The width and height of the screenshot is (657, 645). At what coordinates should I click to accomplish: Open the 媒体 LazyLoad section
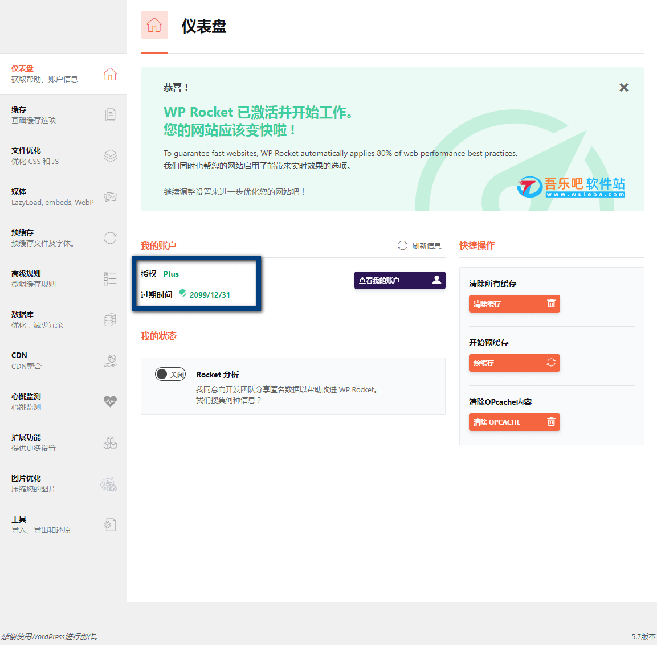(64, 197)
